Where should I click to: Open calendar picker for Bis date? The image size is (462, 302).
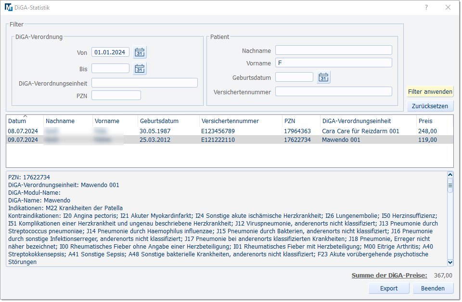tap(140, 69)
